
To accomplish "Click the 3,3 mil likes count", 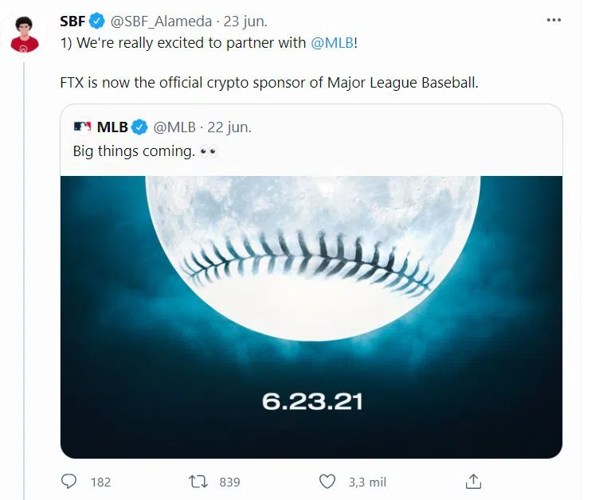I will [x=366, y=482].
